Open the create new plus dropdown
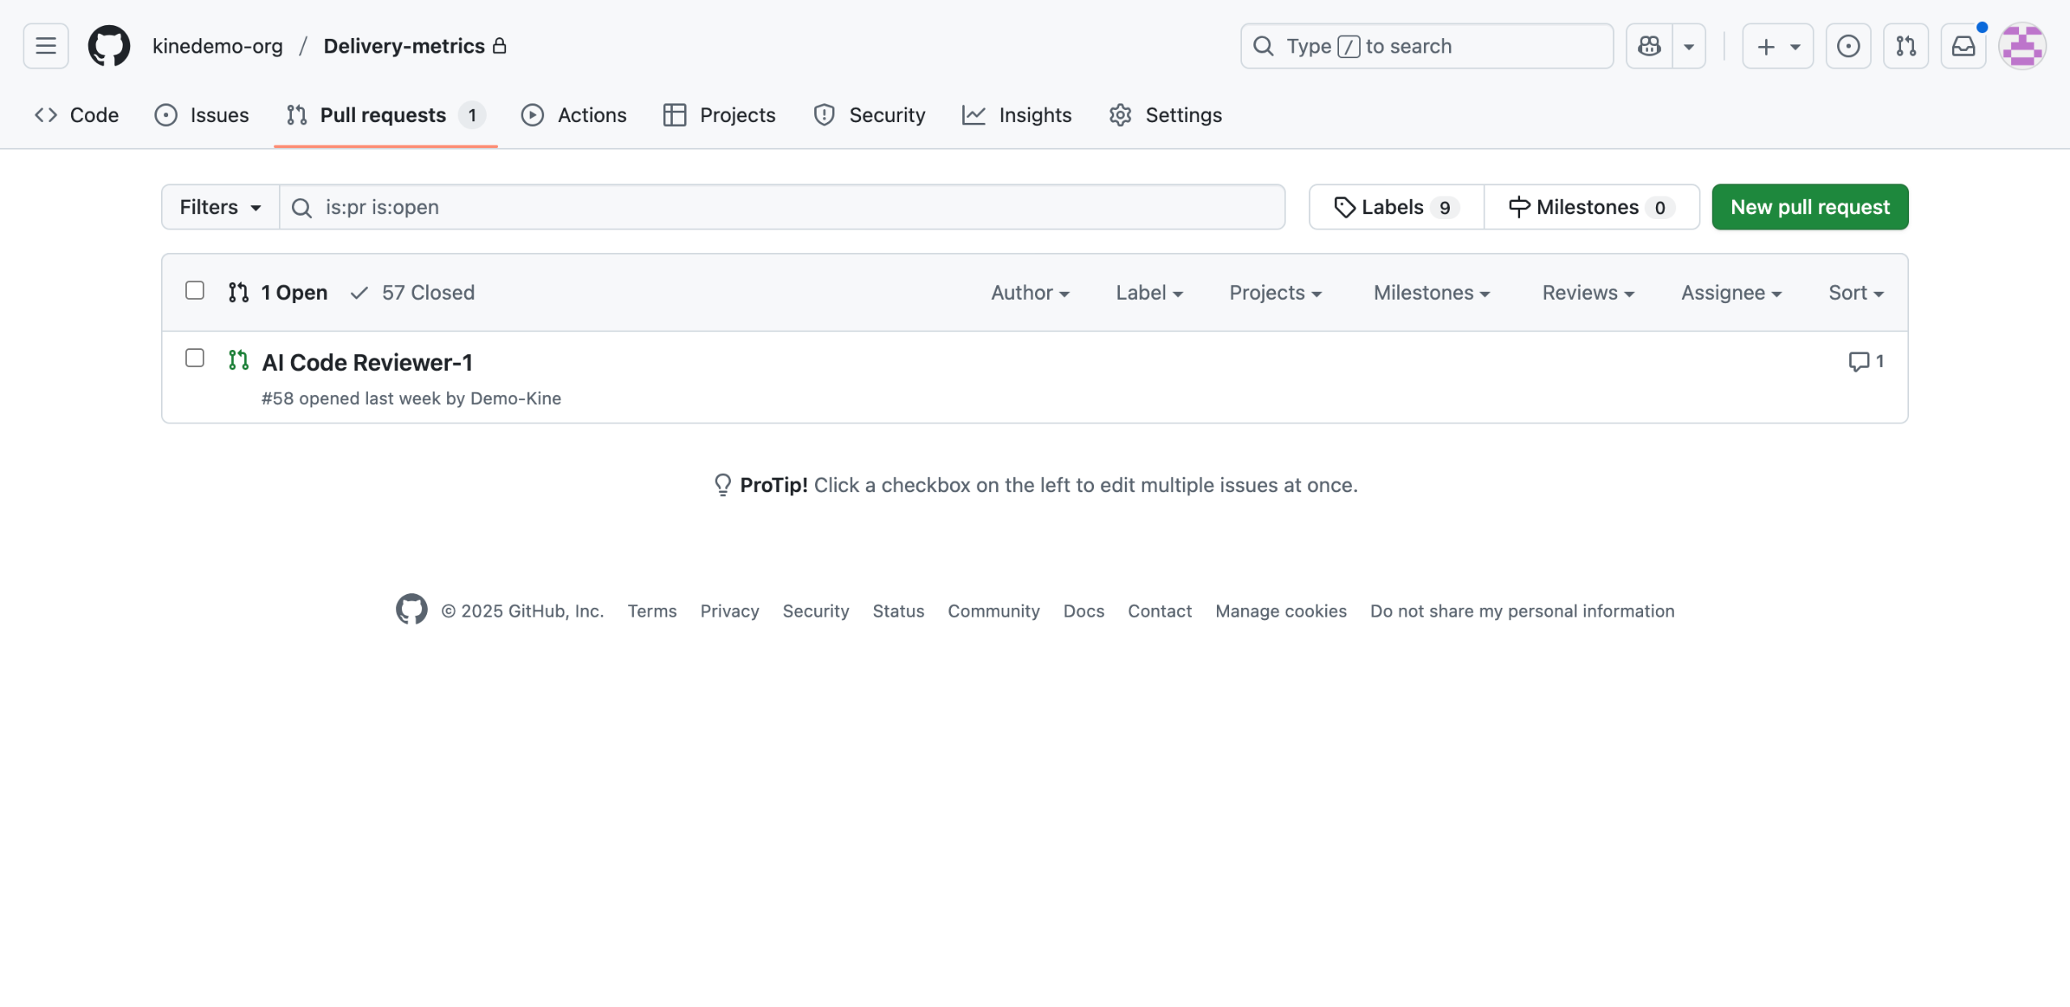This screenshot has width=2070, height=1007. click(x=1777, y=46)
